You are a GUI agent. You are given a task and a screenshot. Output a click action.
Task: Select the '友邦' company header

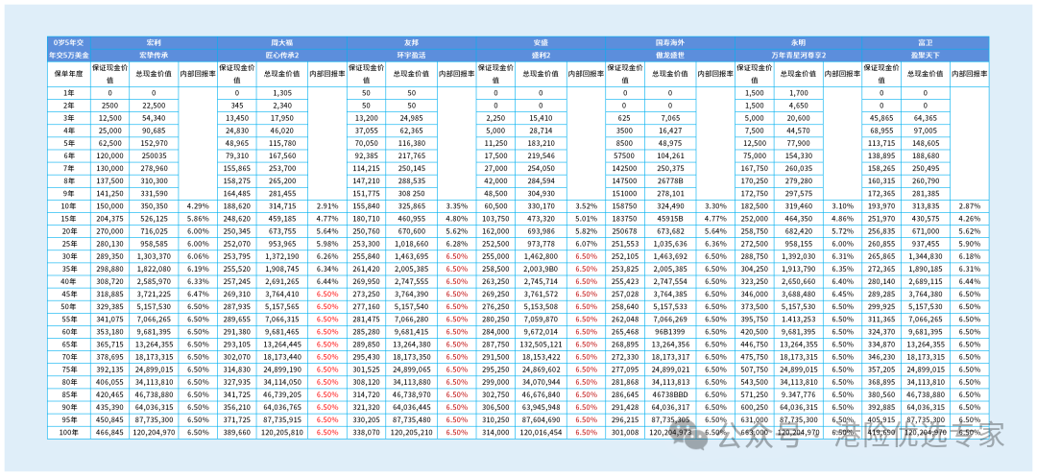tap(411, 41)
